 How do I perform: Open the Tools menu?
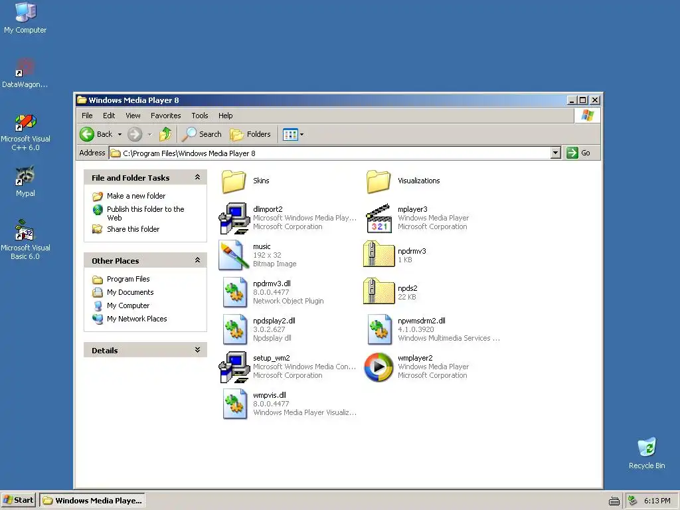click(x=200, y=116)
